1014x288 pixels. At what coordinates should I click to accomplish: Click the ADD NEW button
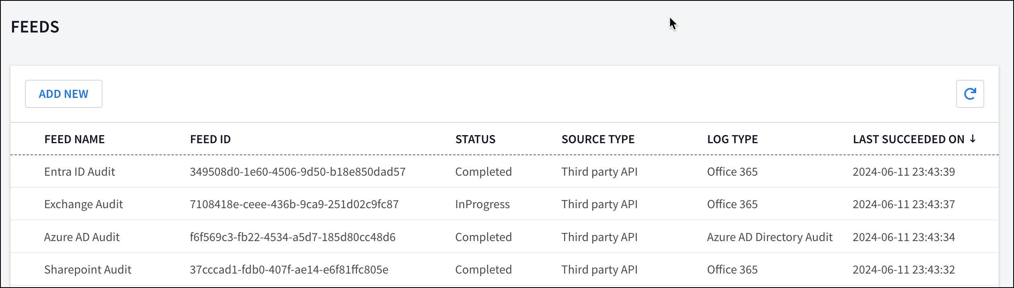64,94
